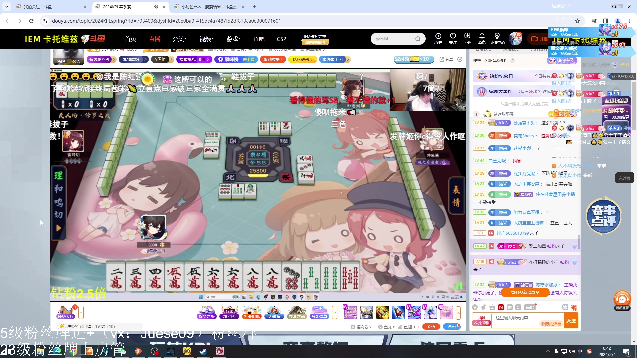Open the 高能弹幕 activity icon

(319, 312)
